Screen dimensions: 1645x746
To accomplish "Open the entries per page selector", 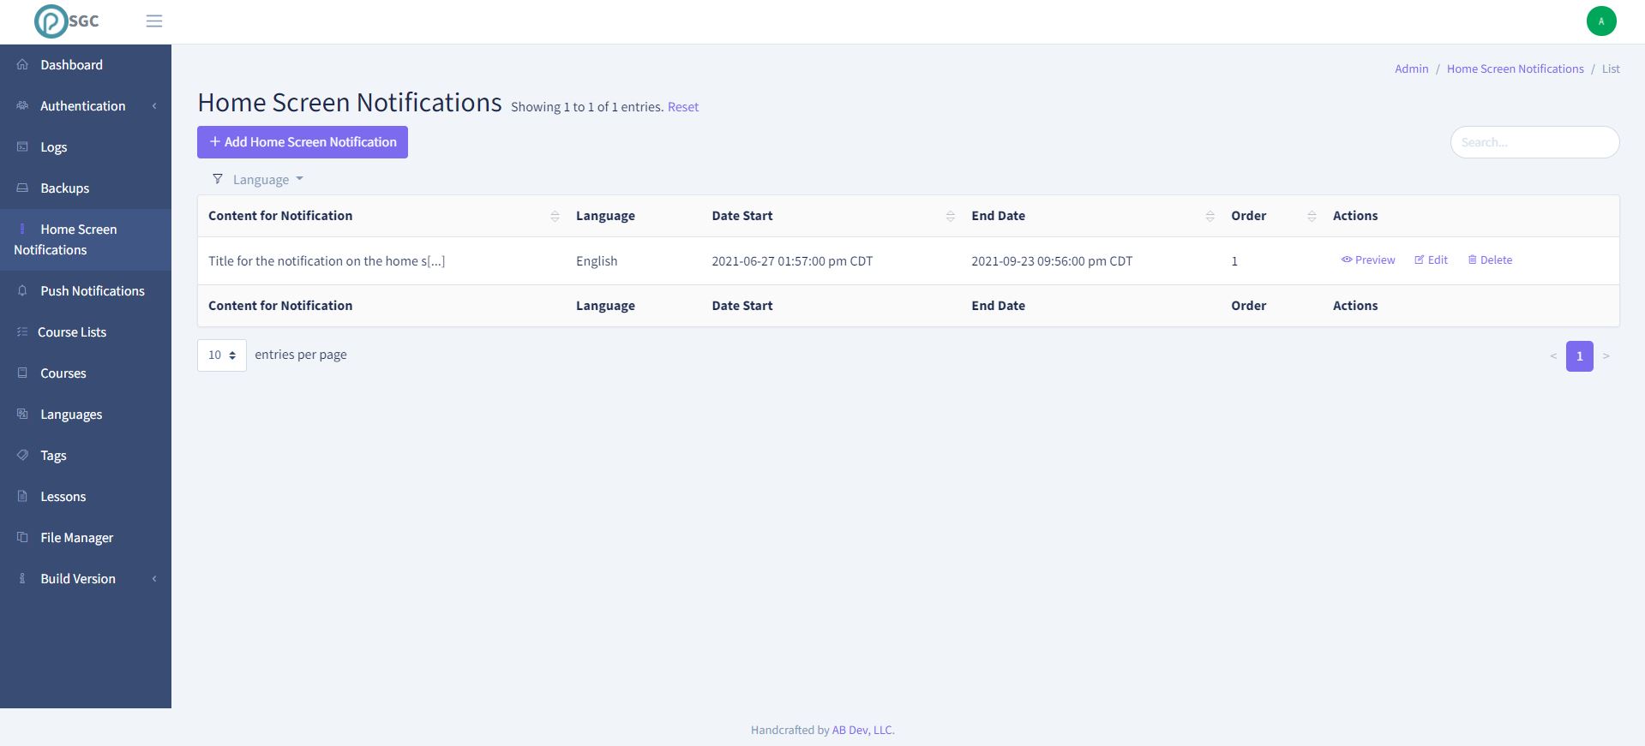I will point(222,355).
